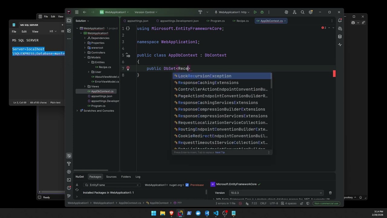Navigate back with the left arrow
This screenshot has height=218, width=387.
(85, 12)
